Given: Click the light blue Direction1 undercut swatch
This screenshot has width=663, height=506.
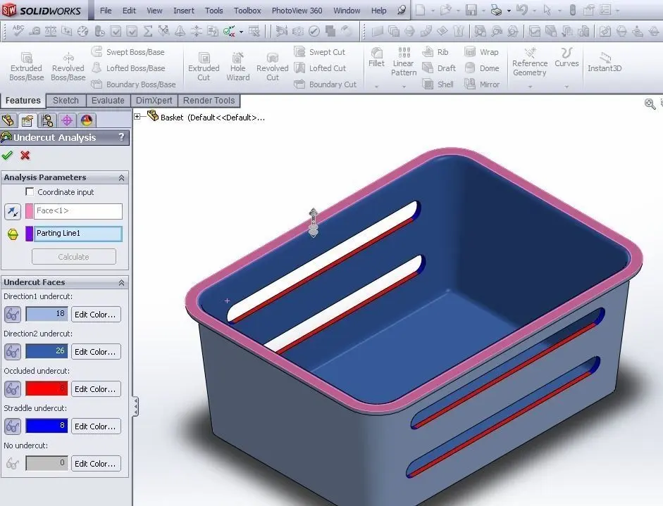Looking at the screenshot, I should [x=47, y=315].
